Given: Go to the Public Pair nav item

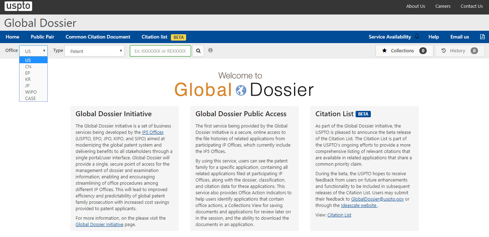Looking at the screenshot, I should coord(42,37).
